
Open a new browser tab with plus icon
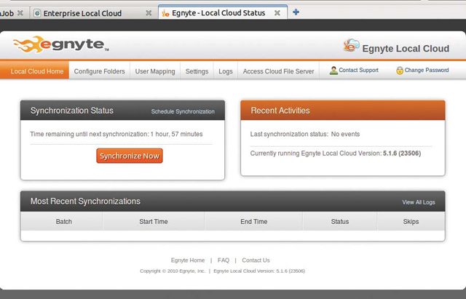(296, 12)
